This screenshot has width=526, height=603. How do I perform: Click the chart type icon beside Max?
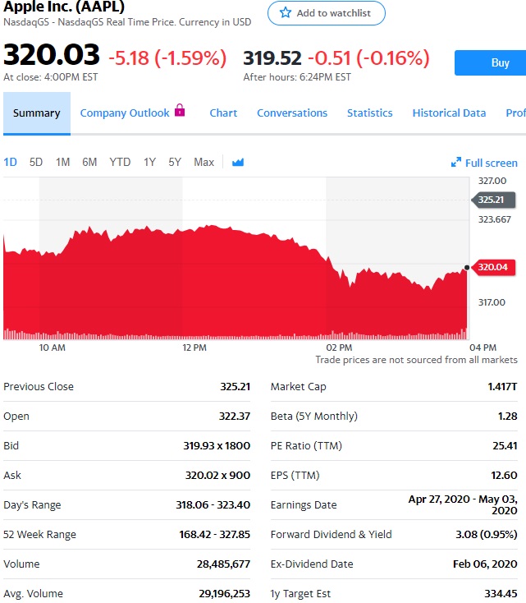click(x=238, y=163)
